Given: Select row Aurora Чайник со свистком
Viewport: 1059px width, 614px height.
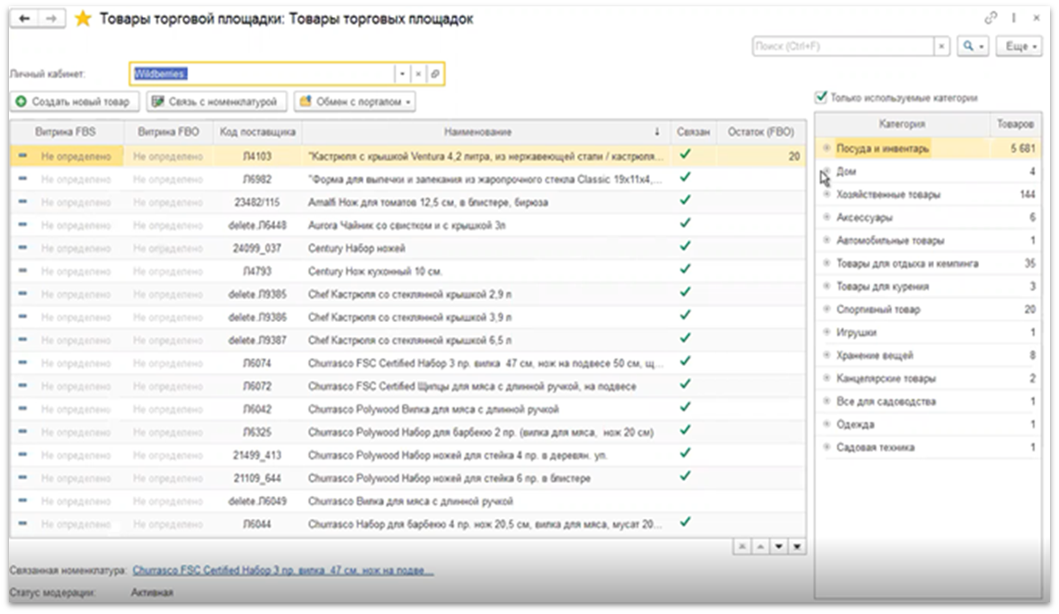Looking at the screenshot, I should 408,225.
